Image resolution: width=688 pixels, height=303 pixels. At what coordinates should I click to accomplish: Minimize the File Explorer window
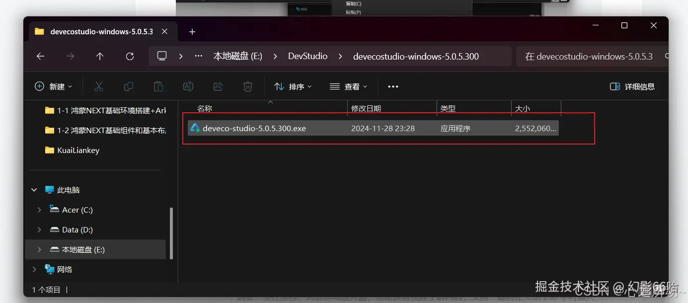pyautogui.click(x=595, y=25)
